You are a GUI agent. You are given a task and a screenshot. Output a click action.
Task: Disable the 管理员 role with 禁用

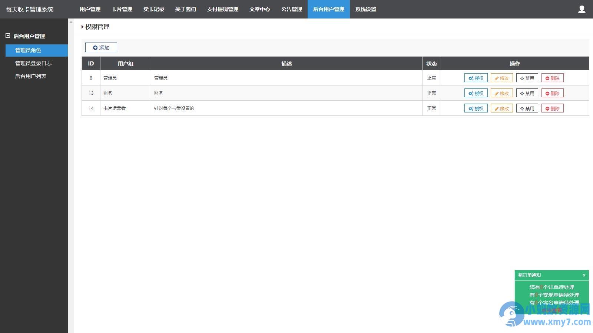pyautogui.click(x=527, y=78)
